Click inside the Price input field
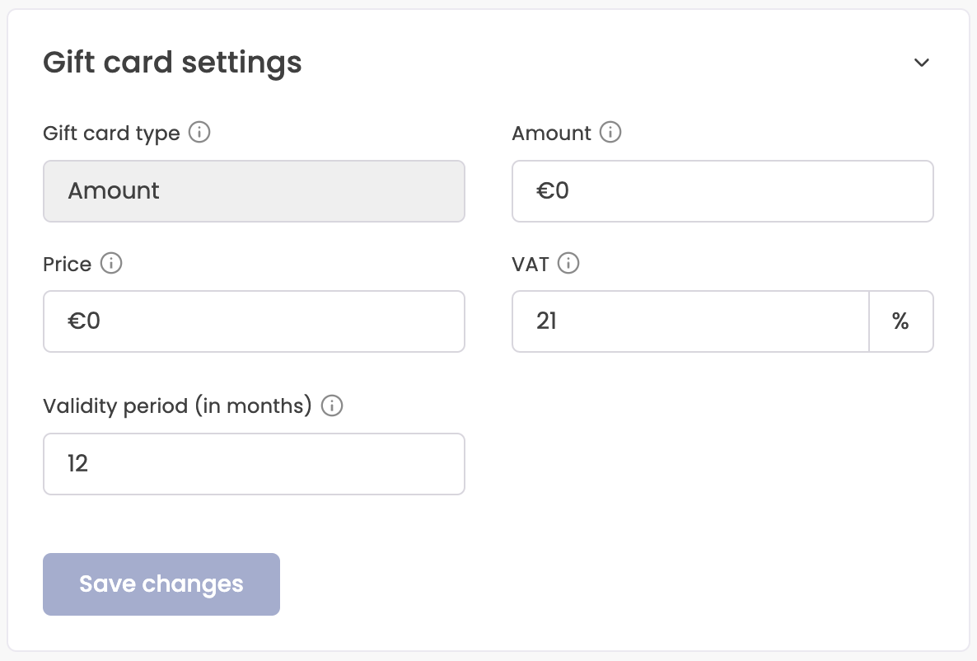The image size is (977, 661). click(x=254, y=321)
